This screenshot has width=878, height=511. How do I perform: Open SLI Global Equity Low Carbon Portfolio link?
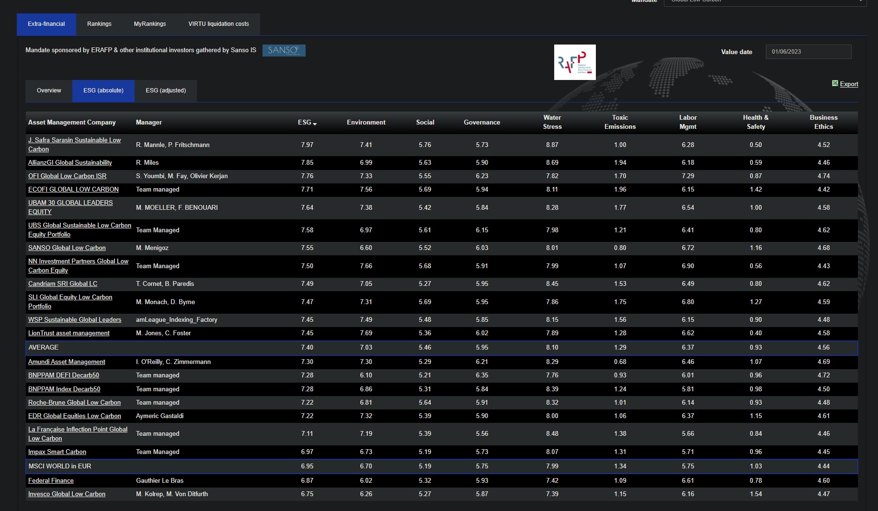pyautogui.click(x=70, y=302)
